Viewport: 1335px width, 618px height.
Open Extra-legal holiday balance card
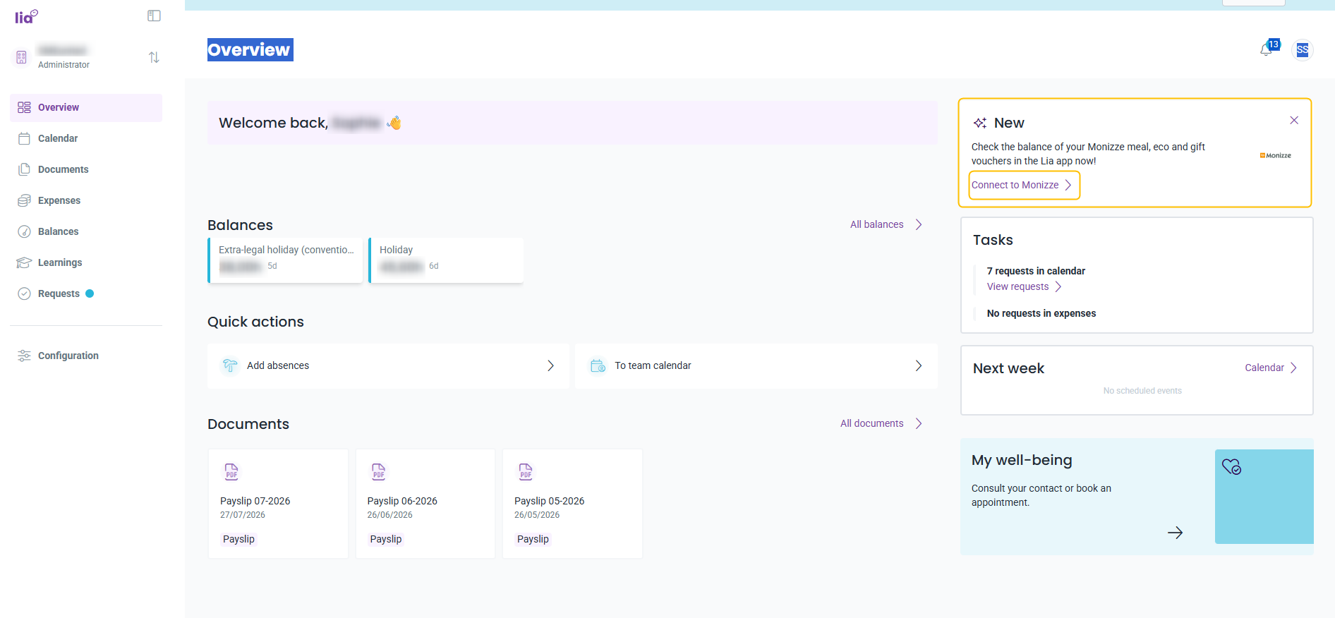285,260
